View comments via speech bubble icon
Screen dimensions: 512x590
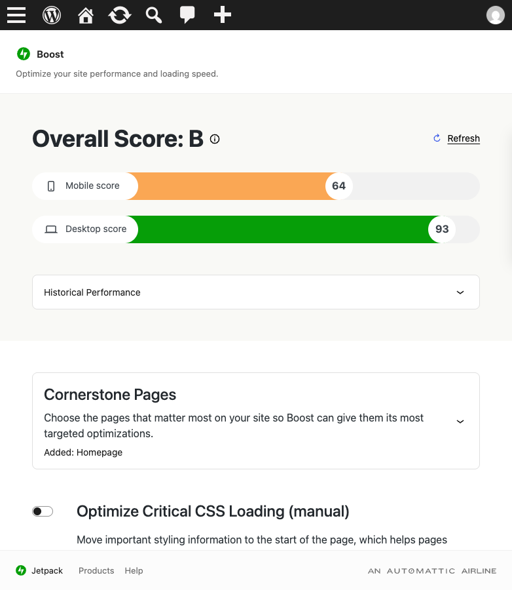187,15
